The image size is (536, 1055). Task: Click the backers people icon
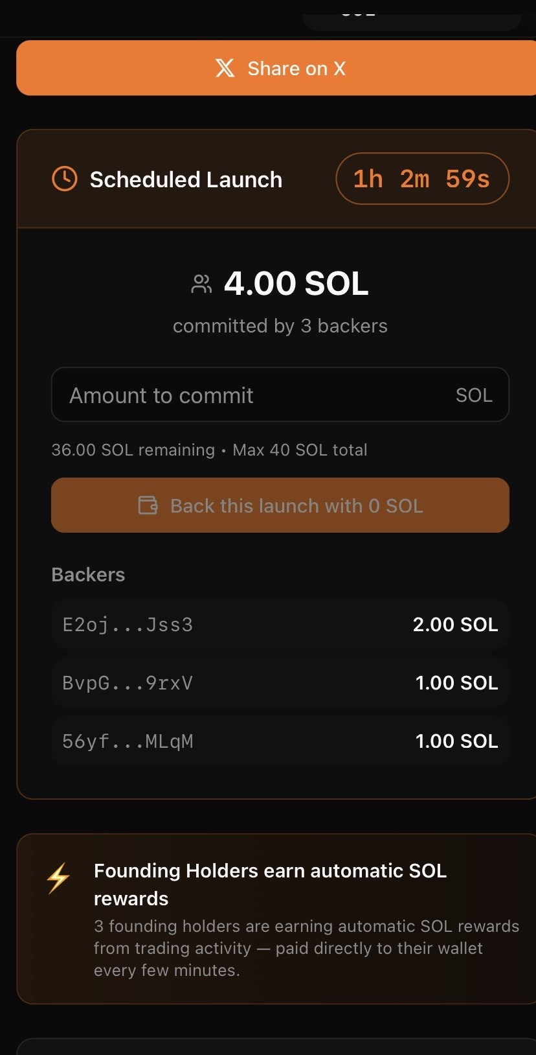coord(201,284)
